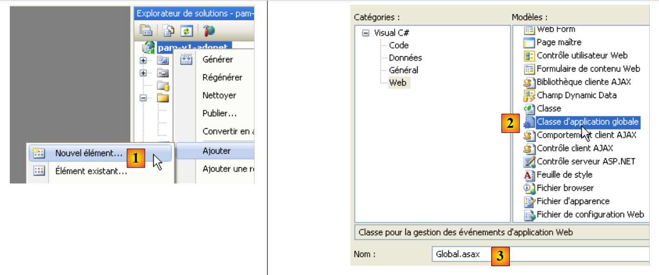Click the Générer build icon in context menu
Image resolution: width=659 pixels, height=275 pixels.
[186, 59]
